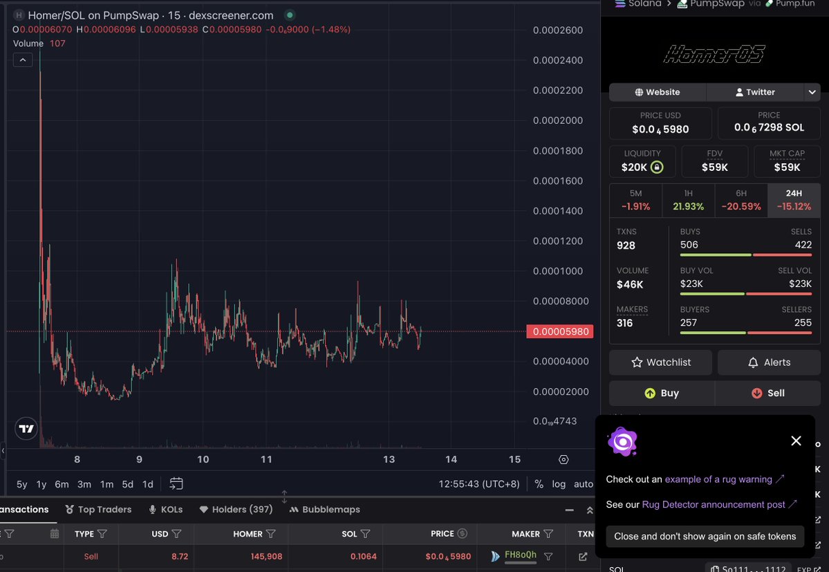Filter transactions by USD column funnel
The image size is (829, 572).
click(x=177, y=534)
